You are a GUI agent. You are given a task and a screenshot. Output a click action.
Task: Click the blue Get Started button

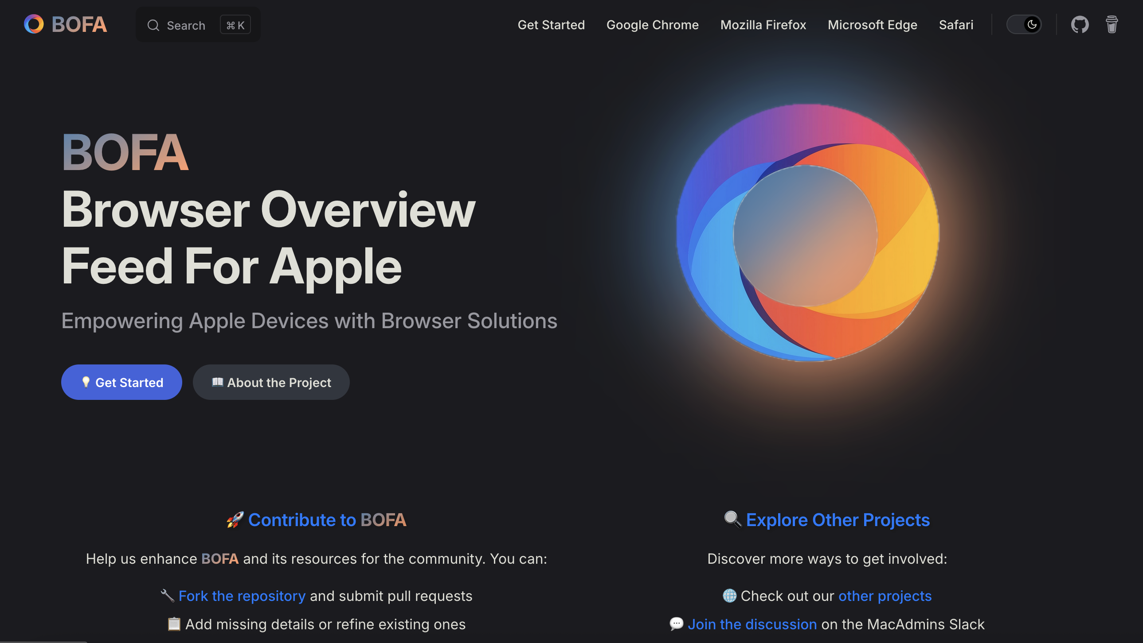click(121, 382)
